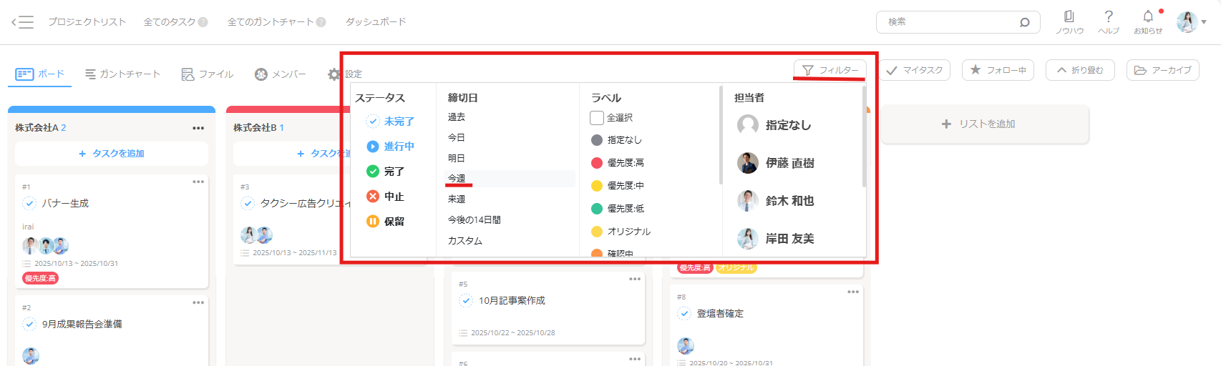Screen dimensions: 1221x366
Task: Click the マイタスク button
Action: (x=915, y=70)
